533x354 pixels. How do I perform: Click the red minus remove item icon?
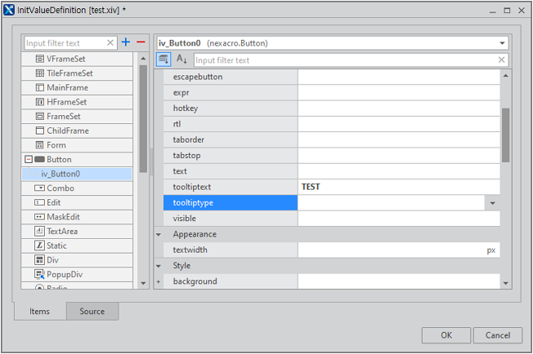pyautogui.click(x=141, y=42)
